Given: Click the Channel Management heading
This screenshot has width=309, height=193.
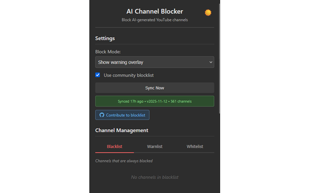Looking at the screenshot, I should pos(122,130).
